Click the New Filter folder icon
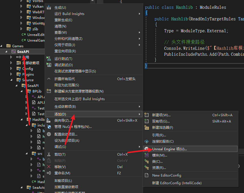The image size is (244, 193). [147, 127]
